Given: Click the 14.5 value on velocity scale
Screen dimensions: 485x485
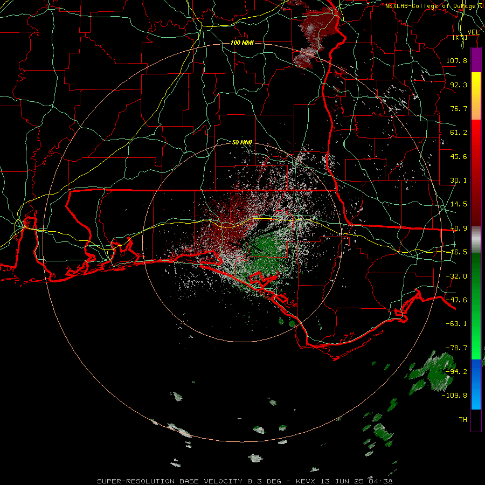Looking at the screenshot, I should [459, 204].
